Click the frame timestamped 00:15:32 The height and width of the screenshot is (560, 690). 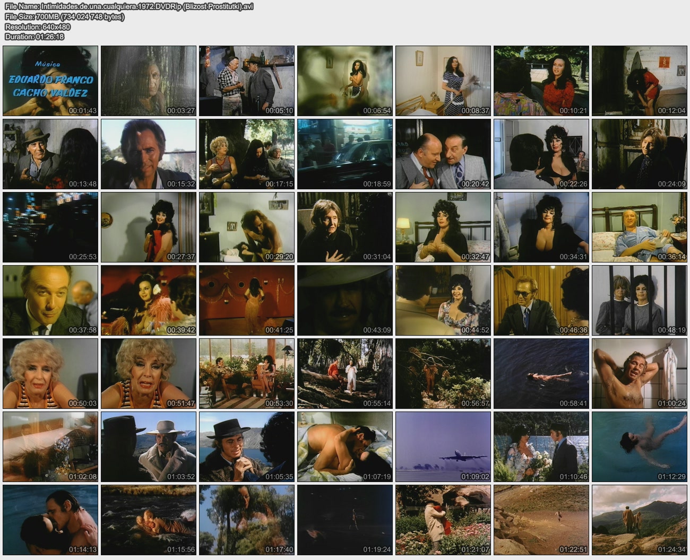149,154
